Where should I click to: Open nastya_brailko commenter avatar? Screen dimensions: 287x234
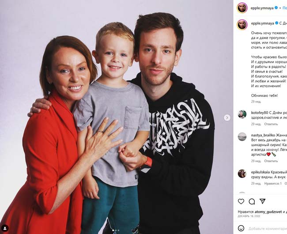[242, 137]
